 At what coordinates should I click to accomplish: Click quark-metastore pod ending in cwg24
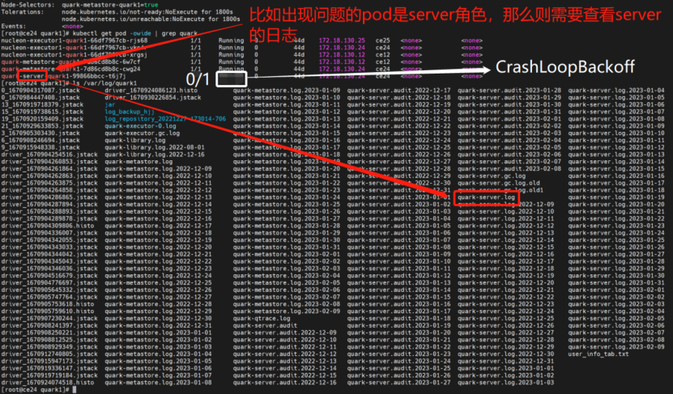click(70, 69)
